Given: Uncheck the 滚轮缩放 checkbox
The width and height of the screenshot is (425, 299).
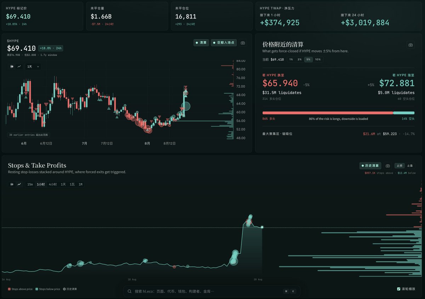Looking at the screenshot, I should pos(398,289).
